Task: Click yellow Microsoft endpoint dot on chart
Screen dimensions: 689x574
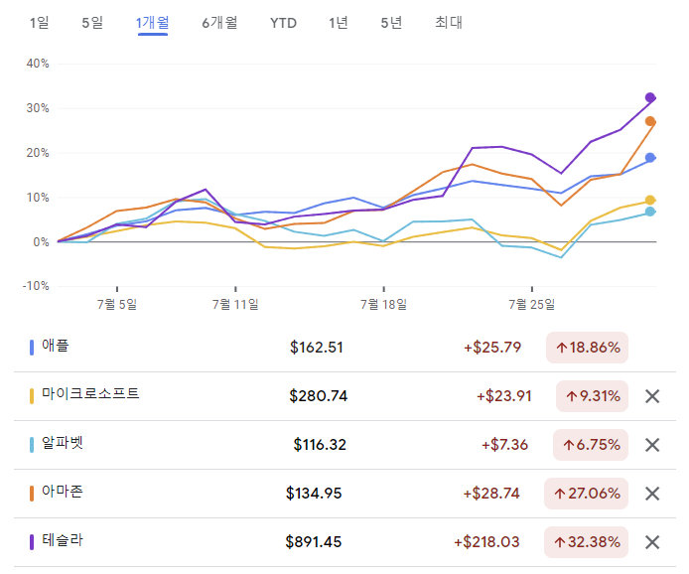Action: [650, 201]
